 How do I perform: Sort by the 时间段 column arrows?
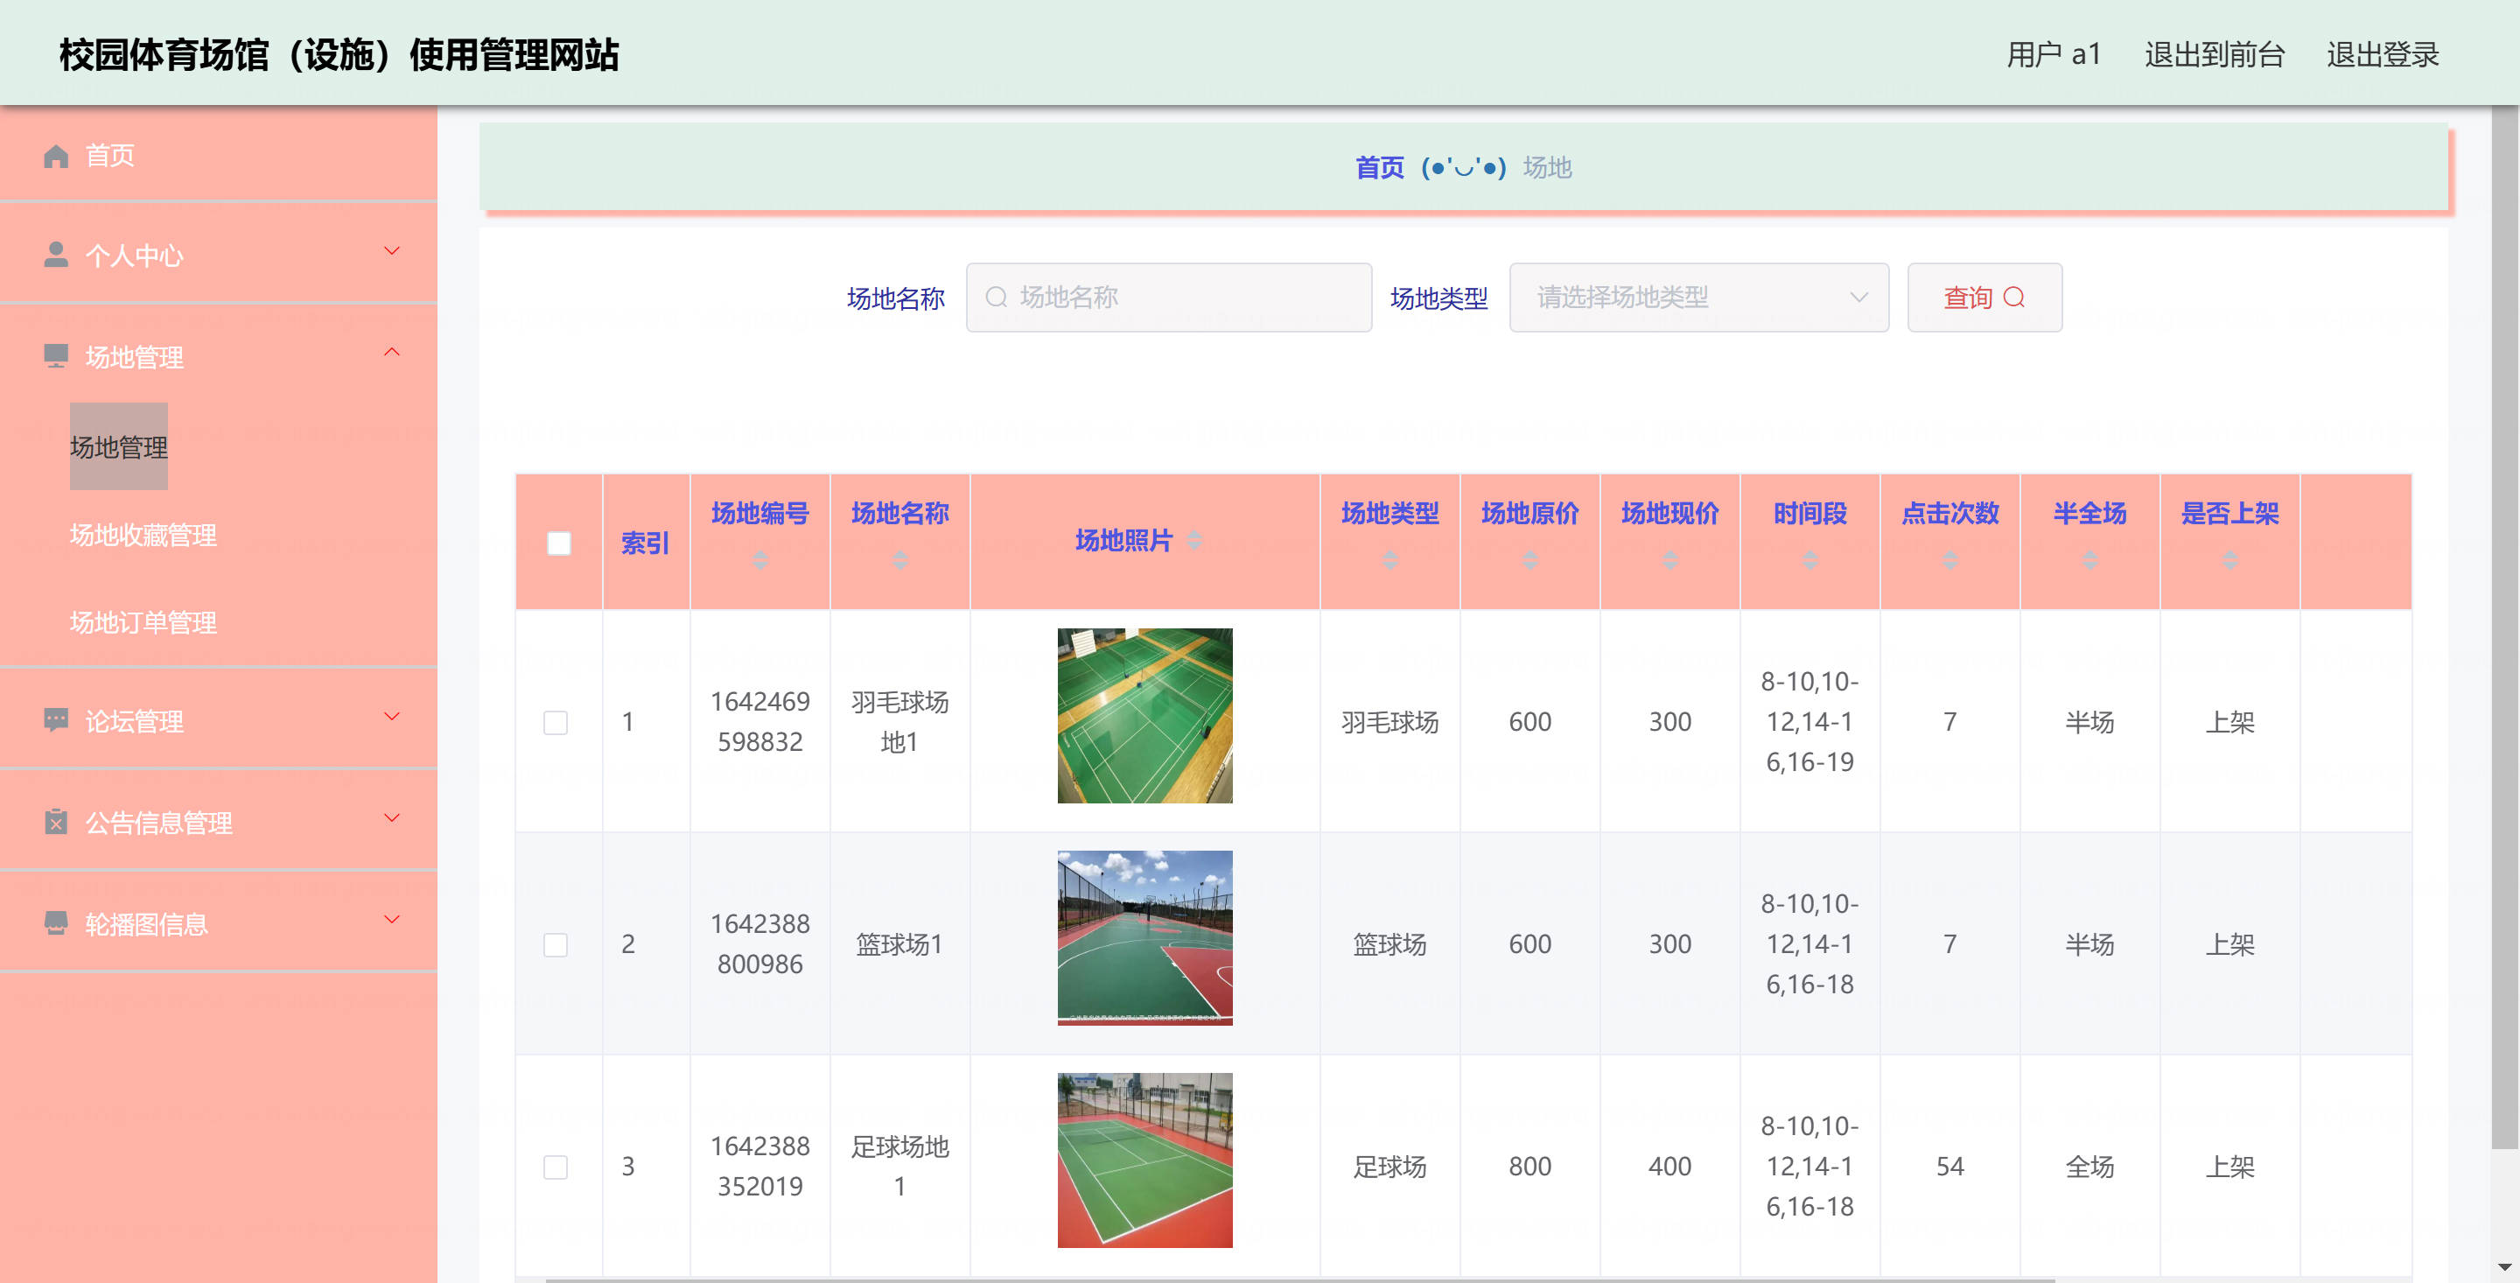(1809, 560)
